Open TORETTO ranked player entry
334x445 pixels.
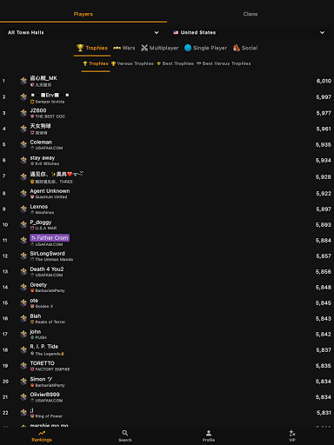point(167,366)
